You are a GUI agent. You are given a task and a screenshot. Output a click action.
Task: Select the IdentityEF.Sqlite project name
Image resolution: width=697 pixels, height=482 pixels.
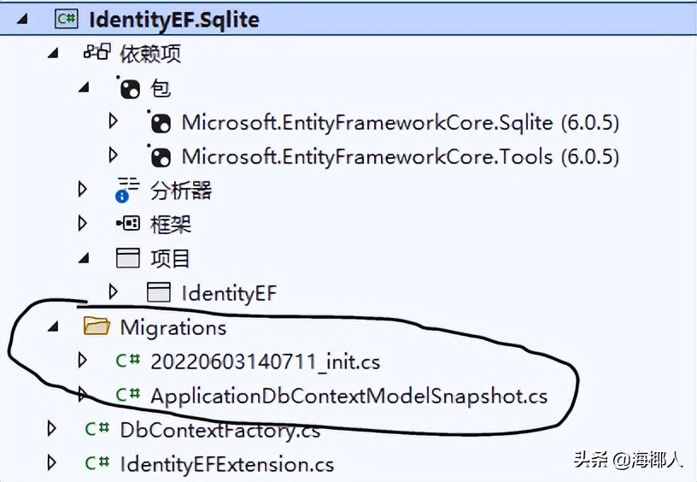tap(173, 20)
